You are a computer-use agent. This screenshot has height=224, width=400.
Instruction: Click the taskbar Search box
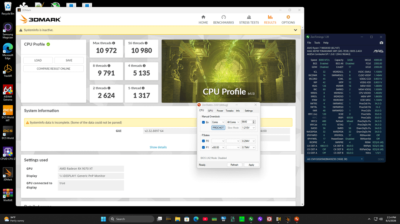(131, 219)
